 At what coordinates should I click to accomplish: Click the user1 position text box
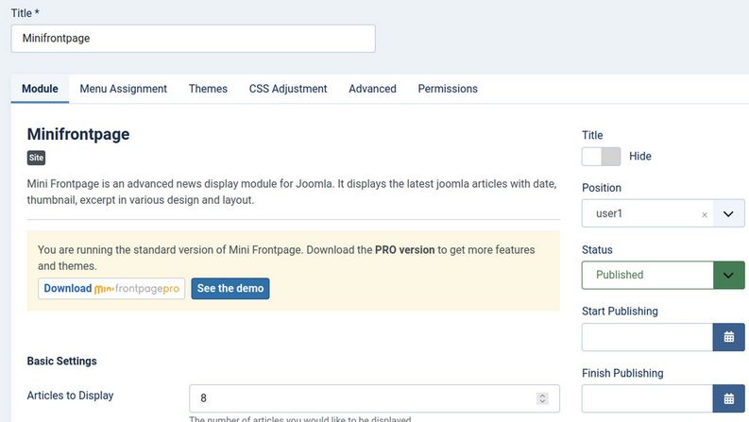[x=647, y=213]
